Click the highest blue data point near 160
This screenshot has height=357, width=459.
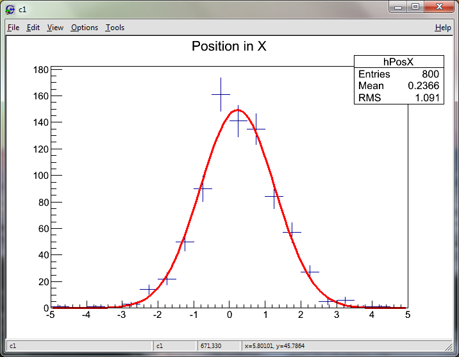pyautogui.click(x=221, y=94)
